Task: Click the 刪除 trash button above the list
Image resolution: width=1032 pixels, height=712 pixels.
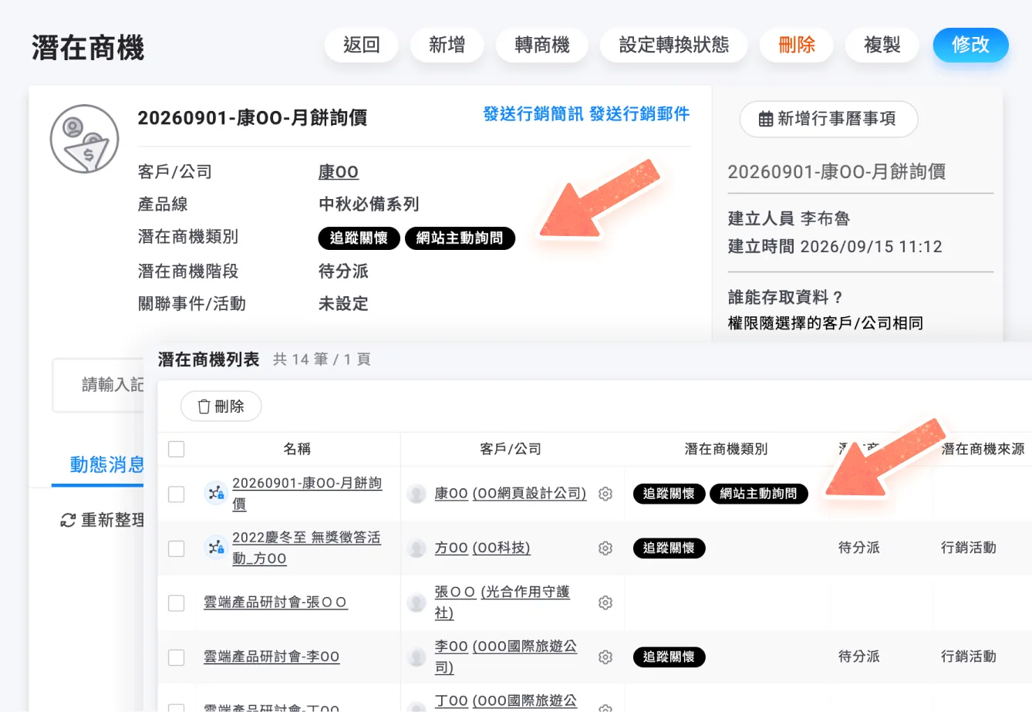Action: click(x=221, y=407)
